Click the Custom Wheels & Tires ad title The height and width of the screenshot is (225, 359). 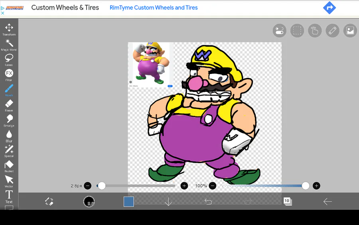tap(65, 8)
